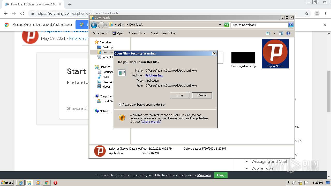This screenshot has width=331, height=186.
Task: Select Computer in navigation pane
Action: [103, 96]
